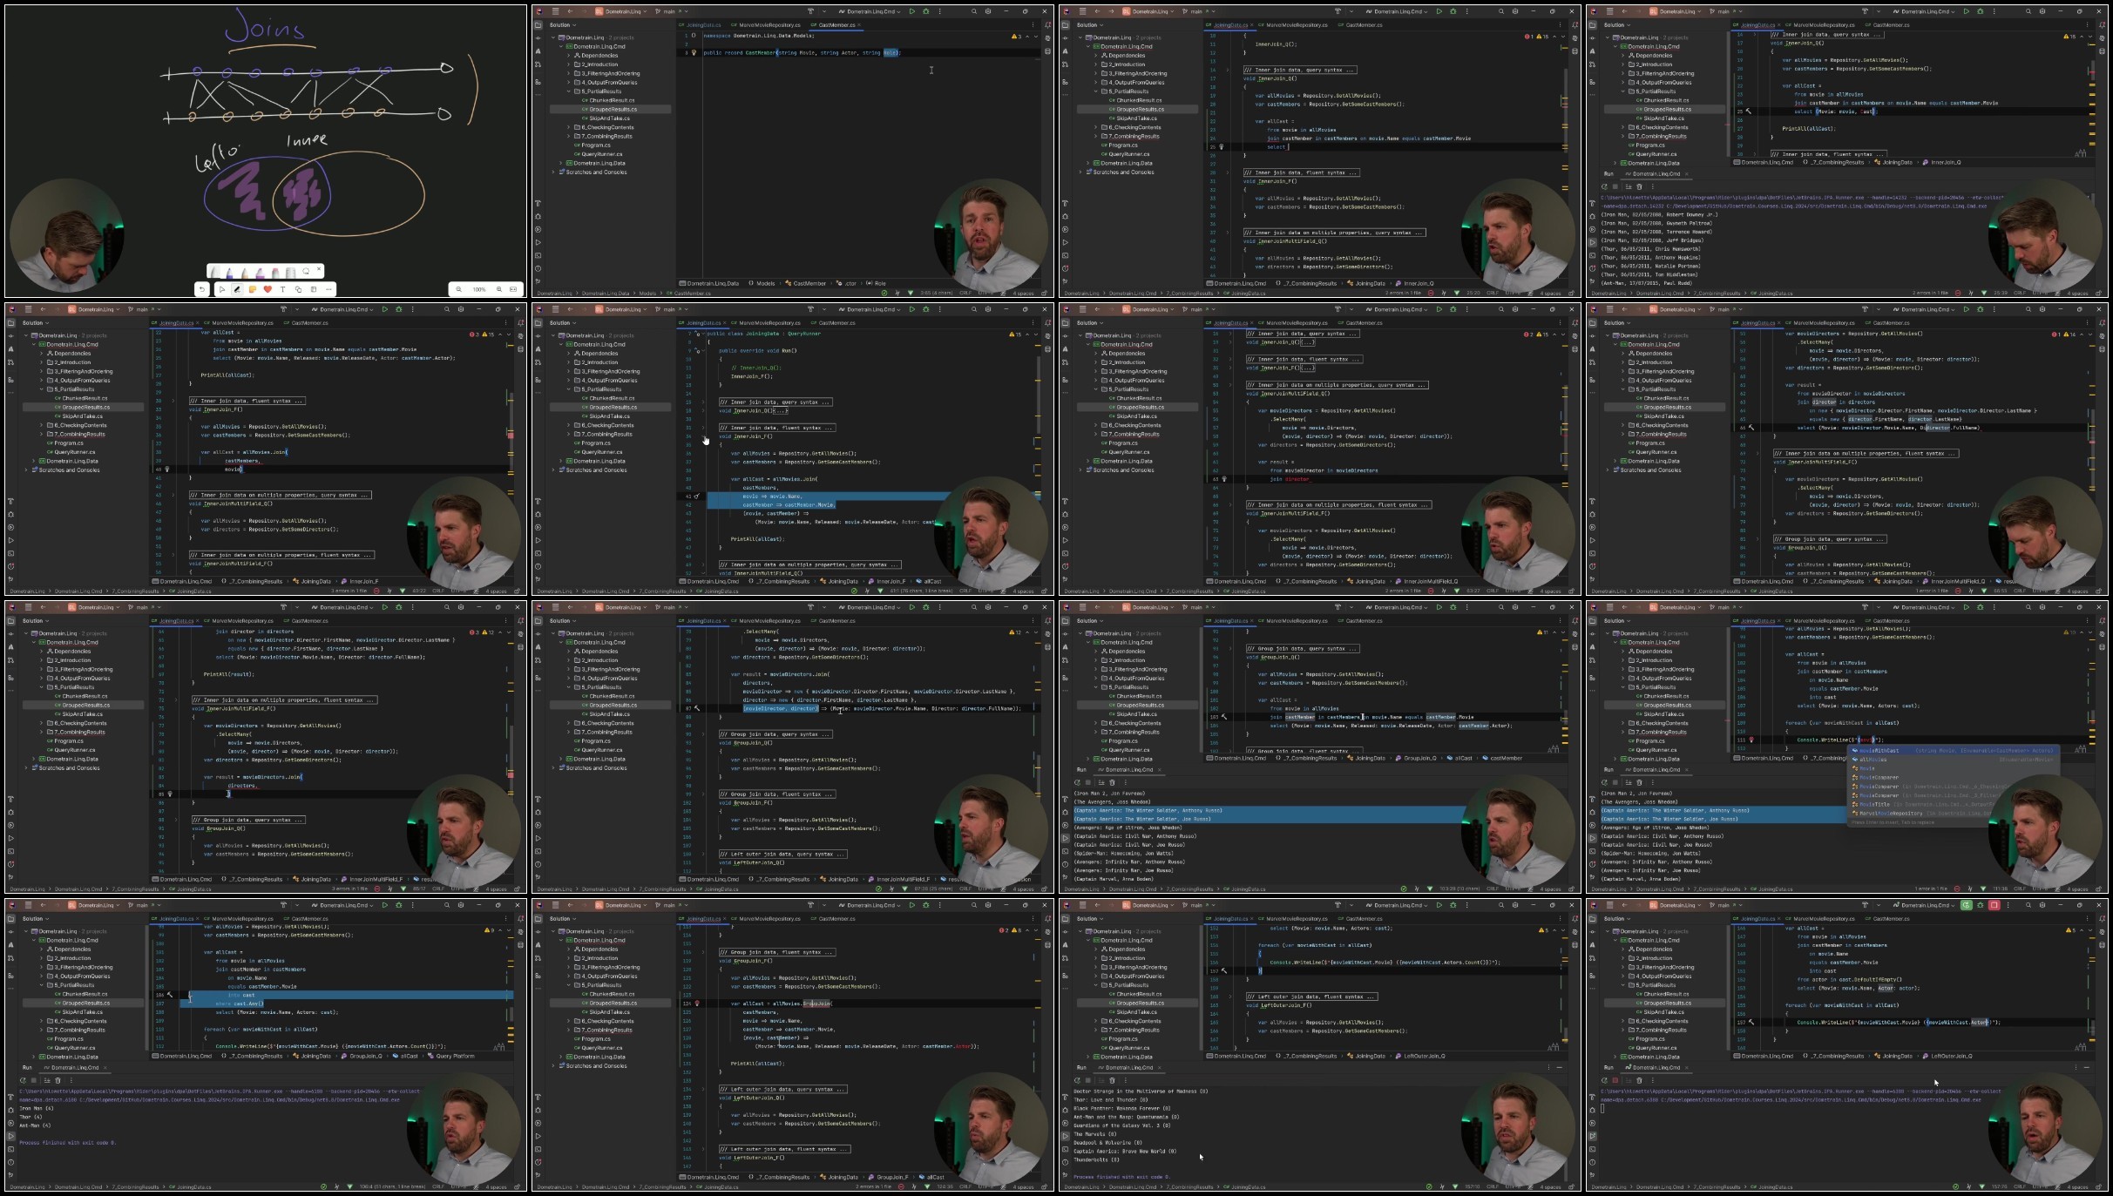2113x1196 pixels.
Task: Click fit-to-screen icon beside whiteboard zoom
Action: (x=513, y=289)
